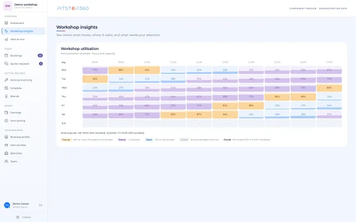The width and height of the screenshot is (356, 222).
Task: Click the Sun 17:00 closed cell
Action: [x=329, y=123]
